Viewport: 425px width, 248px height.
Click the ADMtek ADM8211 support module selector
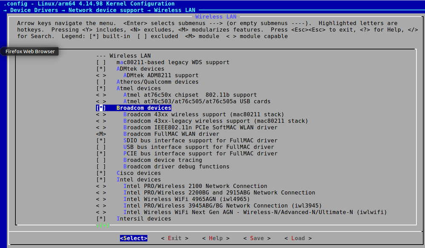coord(101,75)
